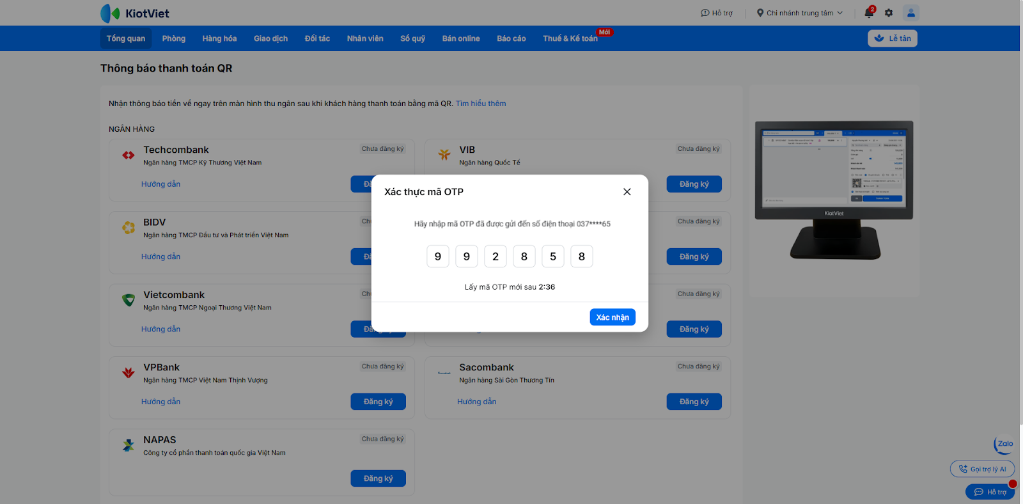Click the "Lấy mã OTP mới sau 2:36" text
Viewport: 1023px width, 504px height.
click(x=510, y=287)
